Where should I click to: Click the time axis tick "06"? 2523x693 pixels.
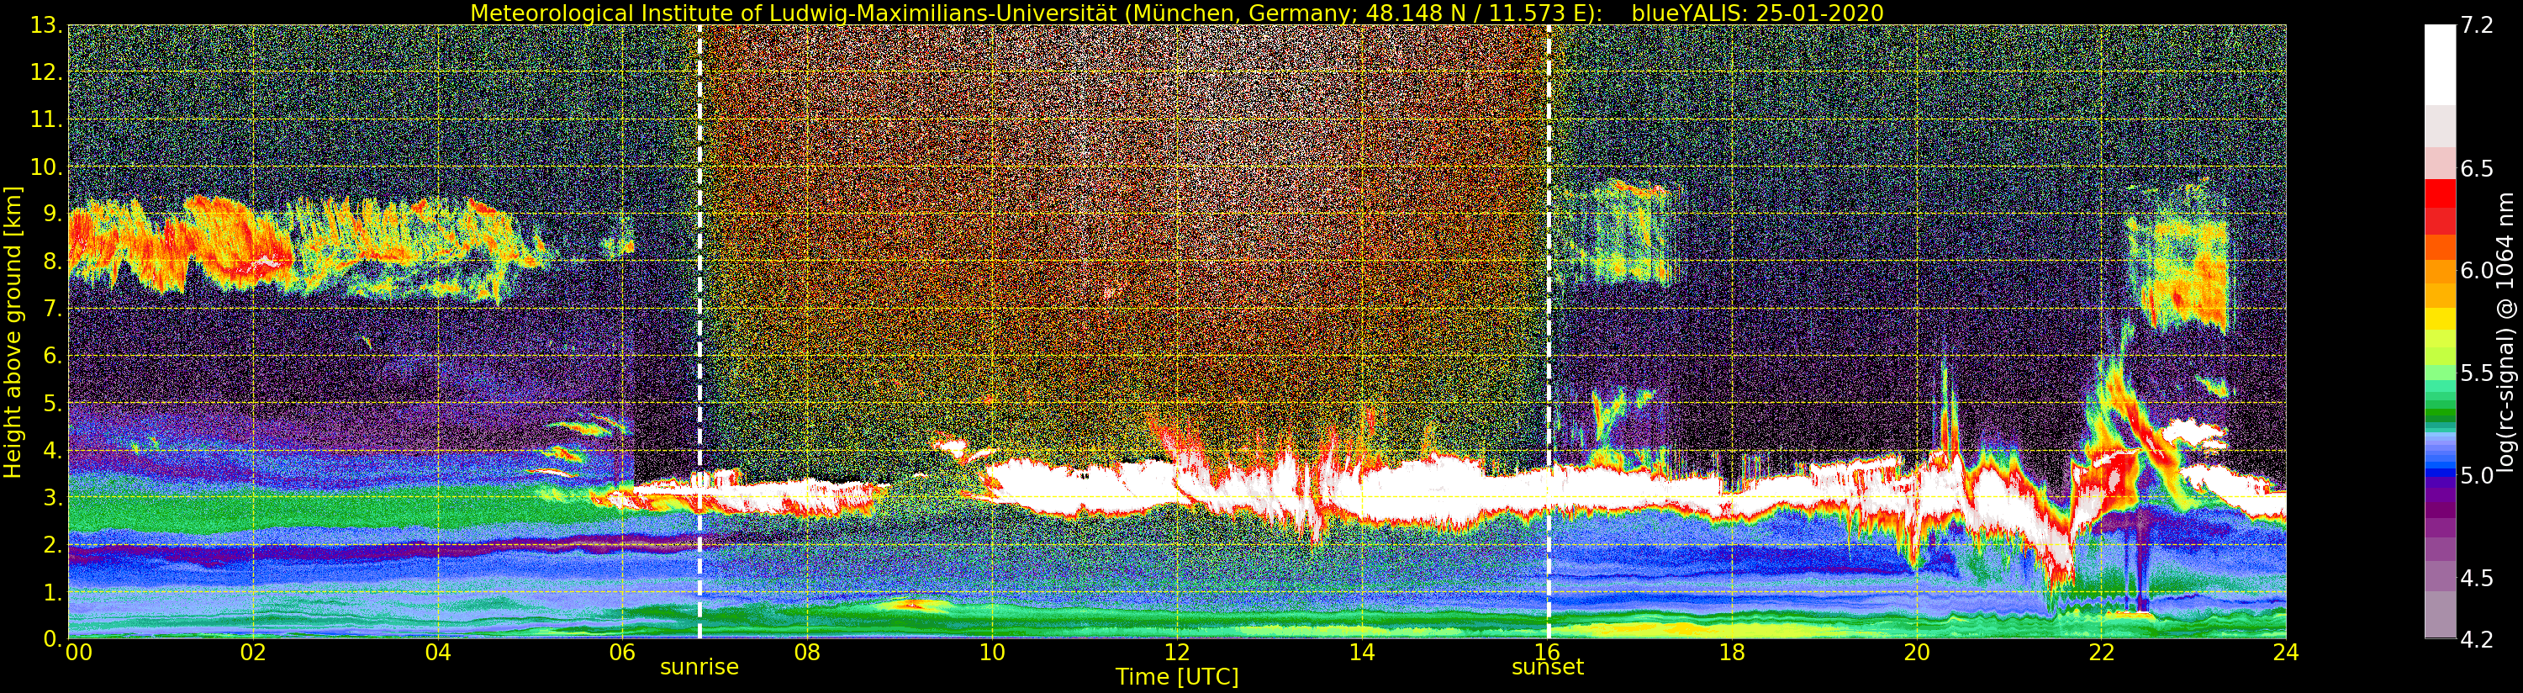coord(622,652)
